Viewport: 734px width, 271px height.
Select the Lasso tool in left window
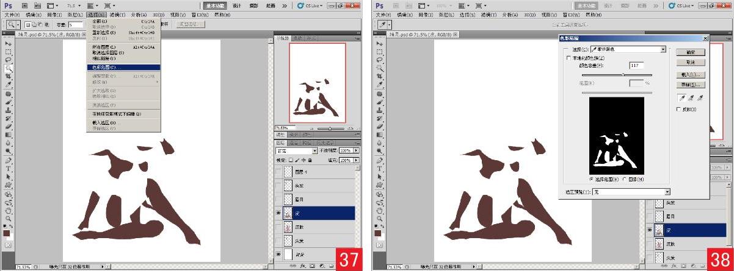click(x=9, y=60)
